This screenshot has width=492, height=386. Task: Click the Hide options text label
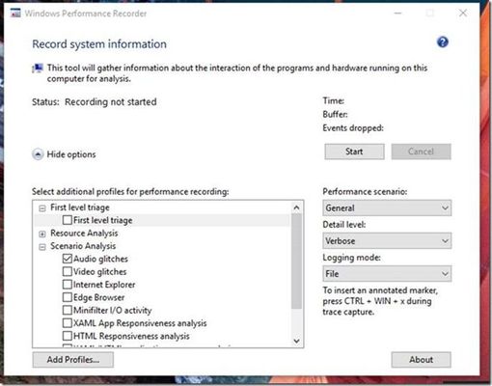click(x=71, y=154)
